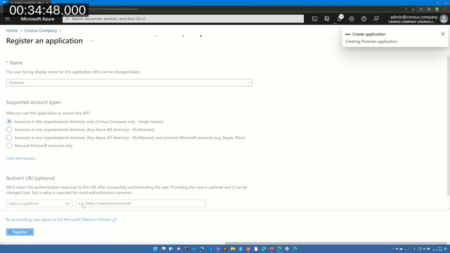Open the browser settings ellipsis menu
Image resolution: width=450 pixels, height=253 pixels.
[445, 9]
